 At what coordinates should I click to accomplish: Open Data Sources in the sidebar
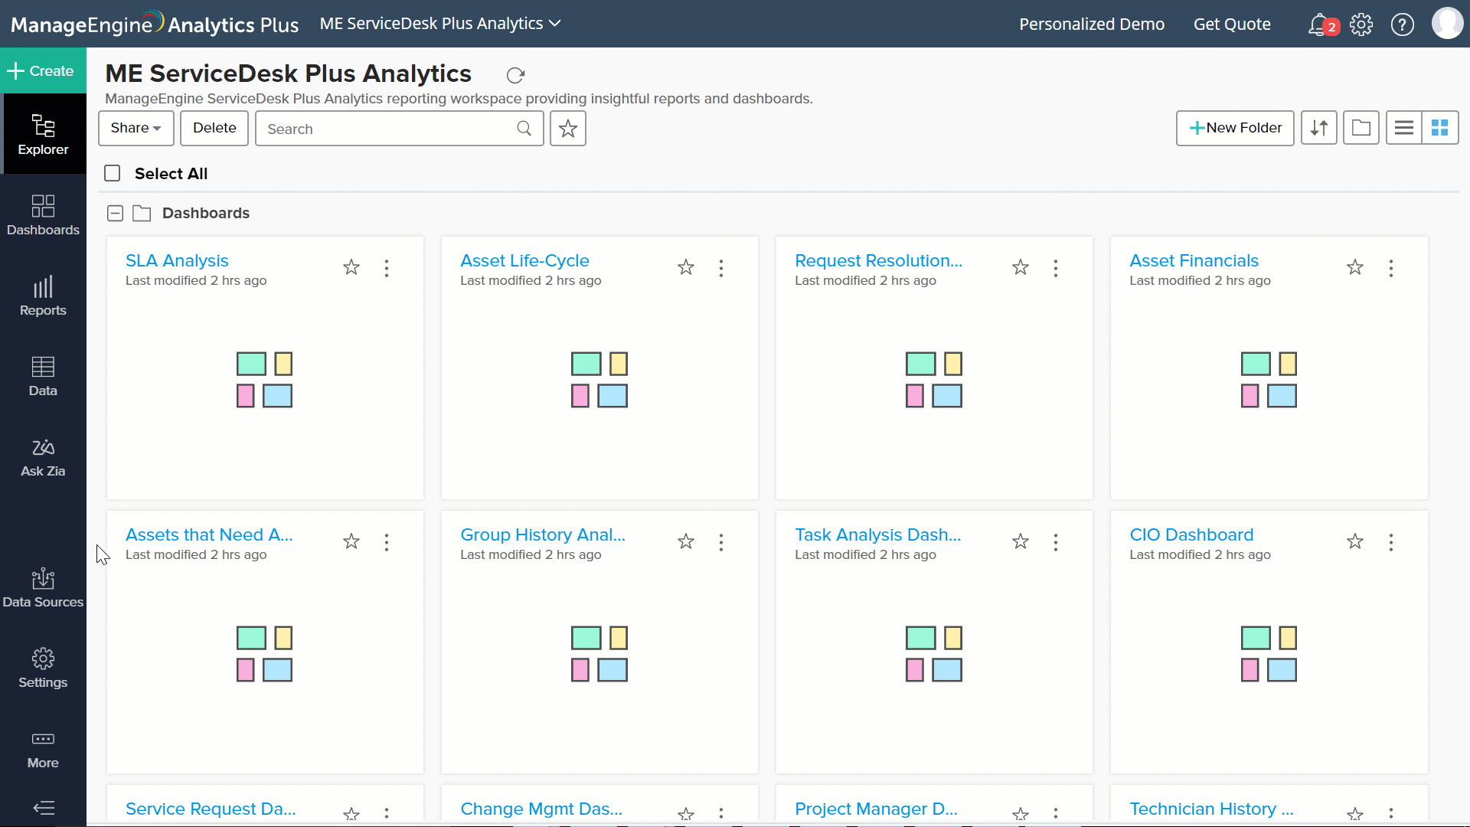click(x=43, y=588)
